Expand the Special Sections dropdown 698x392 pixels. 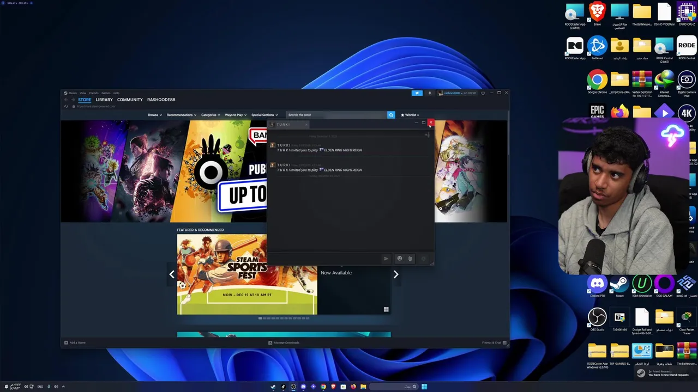(x=264, y=115)
